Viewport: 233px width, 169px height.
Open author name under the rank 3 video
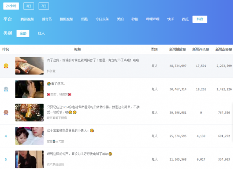[x=57, y=118]
